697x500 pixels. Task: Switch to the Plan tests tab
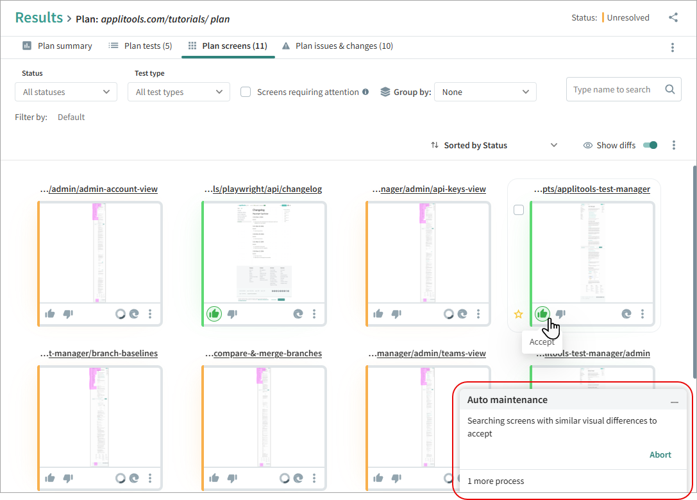[x=140, y=46]
